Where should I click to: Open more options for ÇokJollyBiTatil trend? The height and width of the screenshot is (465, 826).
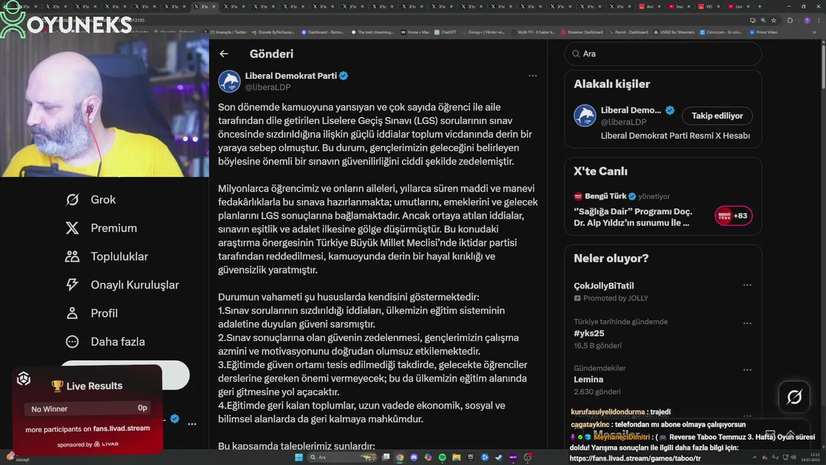tap(747, 285)
